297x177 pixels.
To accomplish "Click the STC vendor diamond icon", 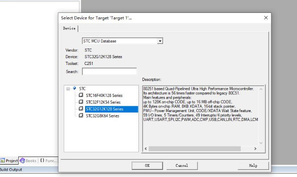I will pos(74,88).
